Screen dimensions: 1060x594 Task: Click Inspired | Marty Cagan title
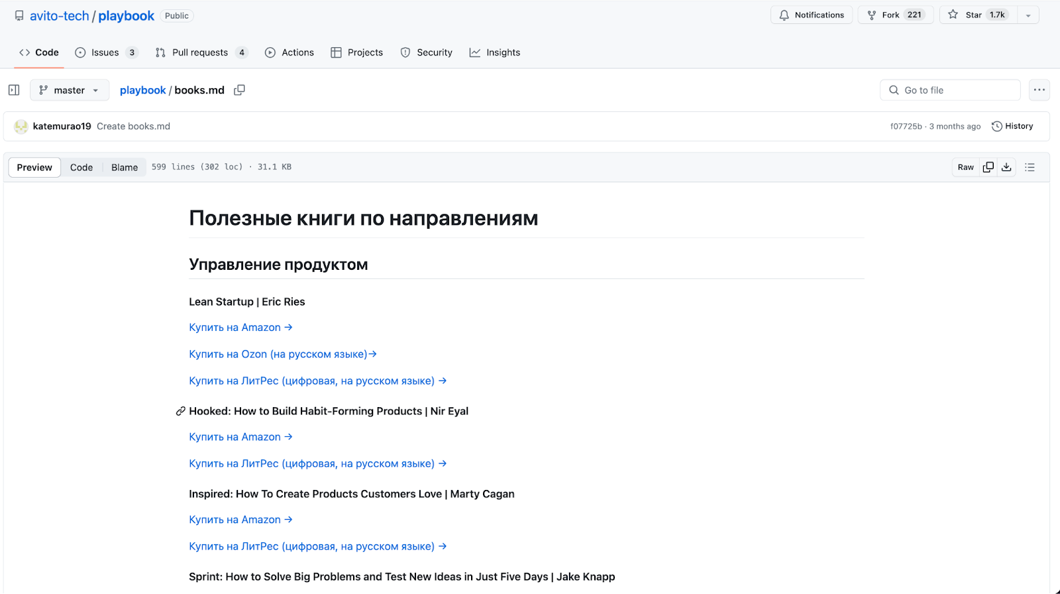tap(351, 494)
